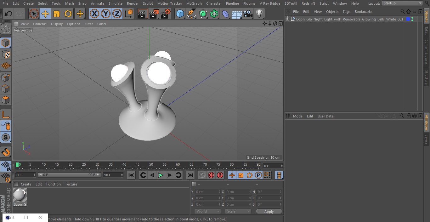Open the Scale mode dropdown
This screenshot has height=222, width=430.
click(x=238, y=211)
